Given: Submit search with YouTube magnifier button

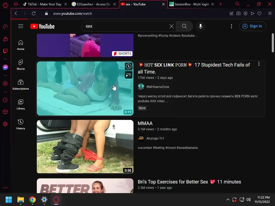Looking at the screenshot, I should point(184,26).
